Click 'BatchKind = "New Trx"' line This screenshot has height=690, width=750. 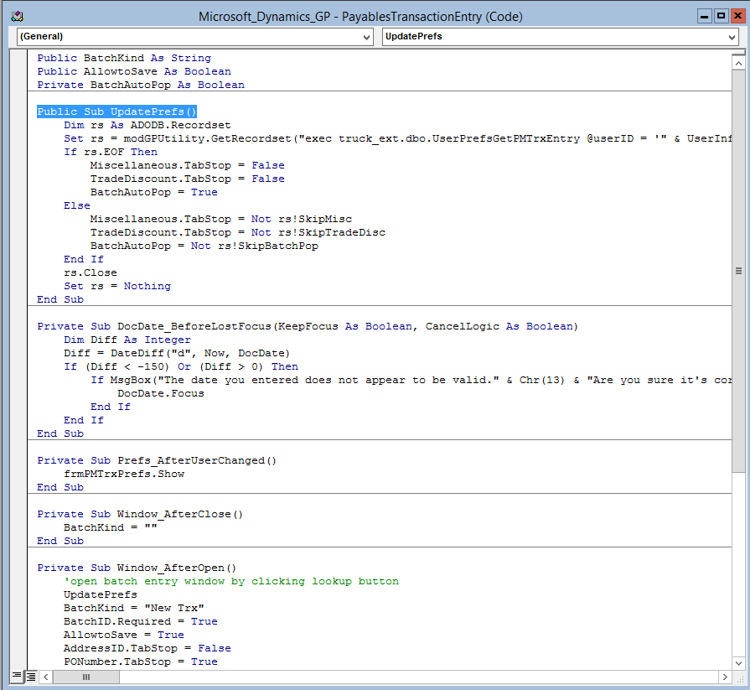[x=134, y=607]
